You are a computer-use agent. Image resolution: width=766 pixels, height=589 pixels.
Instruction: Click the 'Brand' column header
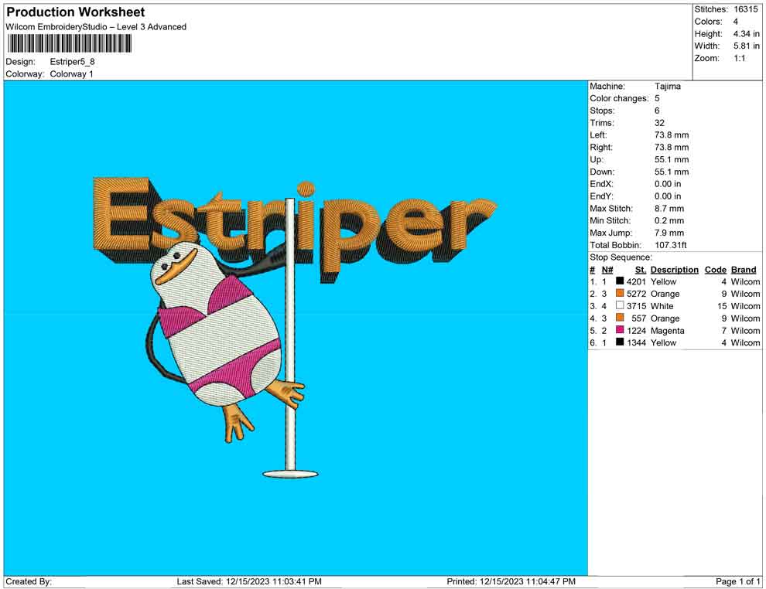tap(744, 269)
